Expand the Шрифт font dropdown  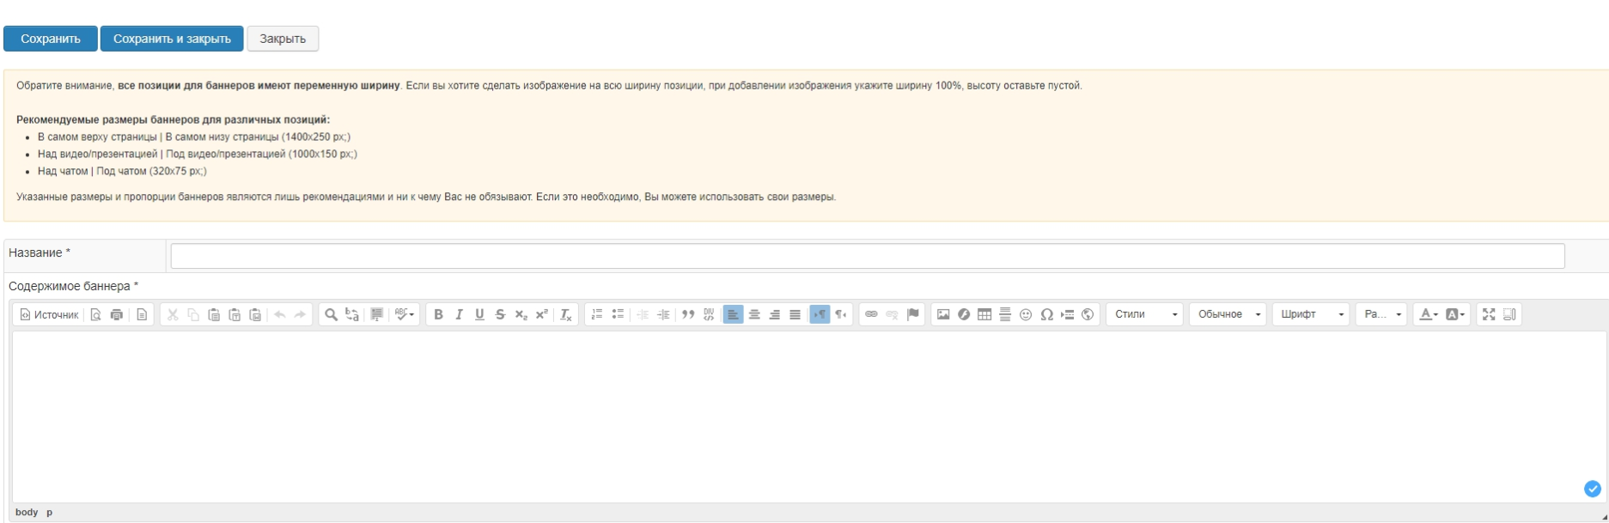point(1310,314)
